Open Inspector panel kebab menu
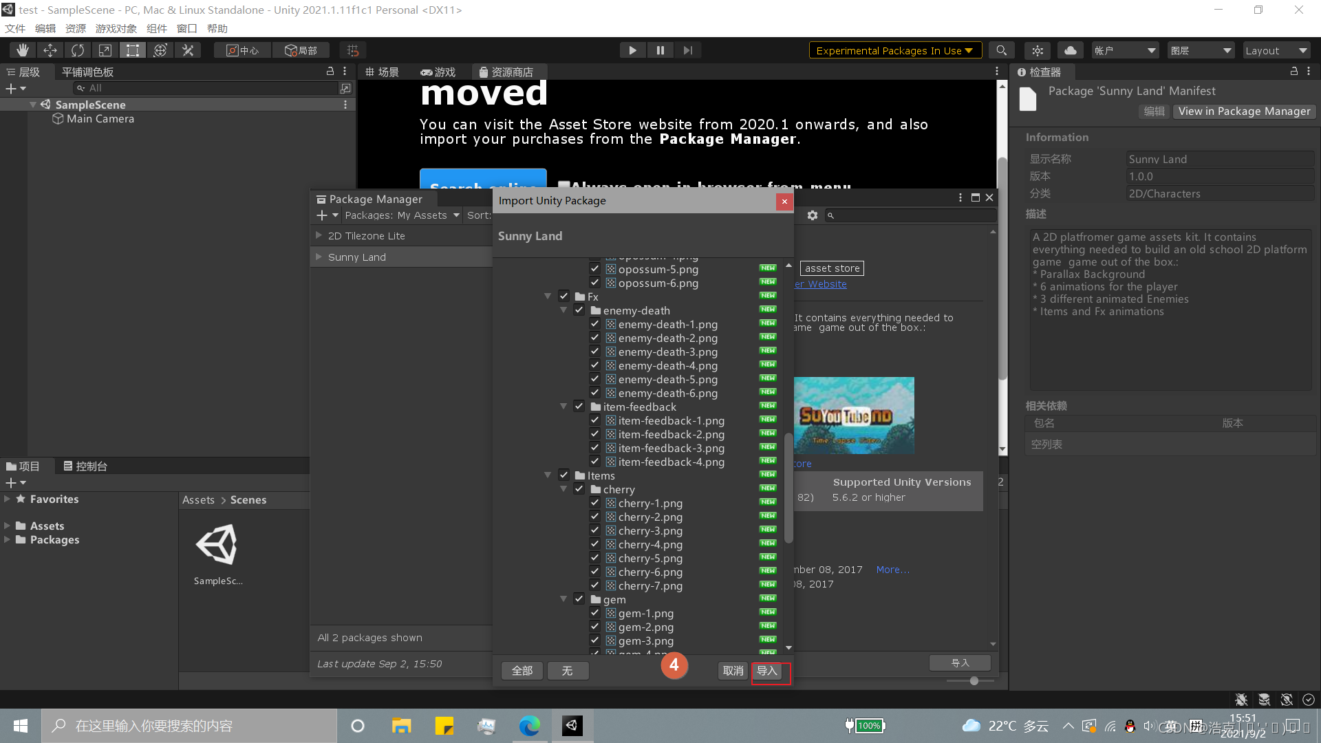1321x743 pixels. [x=1309, y=72]
